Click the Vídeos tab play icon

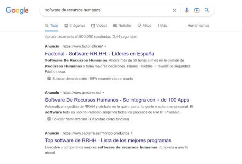point(93,26)
